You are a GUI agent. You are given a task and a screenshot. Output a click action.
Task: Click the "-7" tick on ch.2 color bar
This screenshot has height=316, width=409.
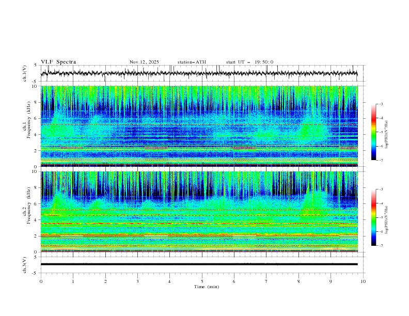(x=381, y=246)
